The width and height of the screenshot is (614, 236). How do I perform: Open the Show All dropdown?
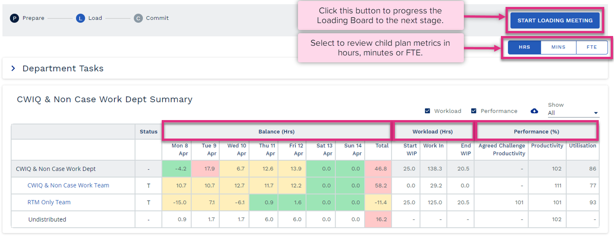573,113
